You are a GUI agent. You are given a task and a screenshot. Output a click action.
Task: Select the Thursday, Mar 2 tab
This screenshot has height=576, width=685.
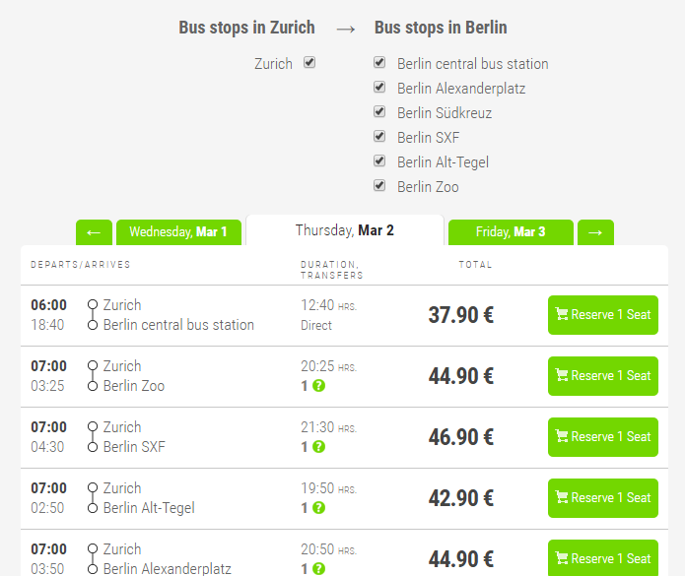[344, 230]
